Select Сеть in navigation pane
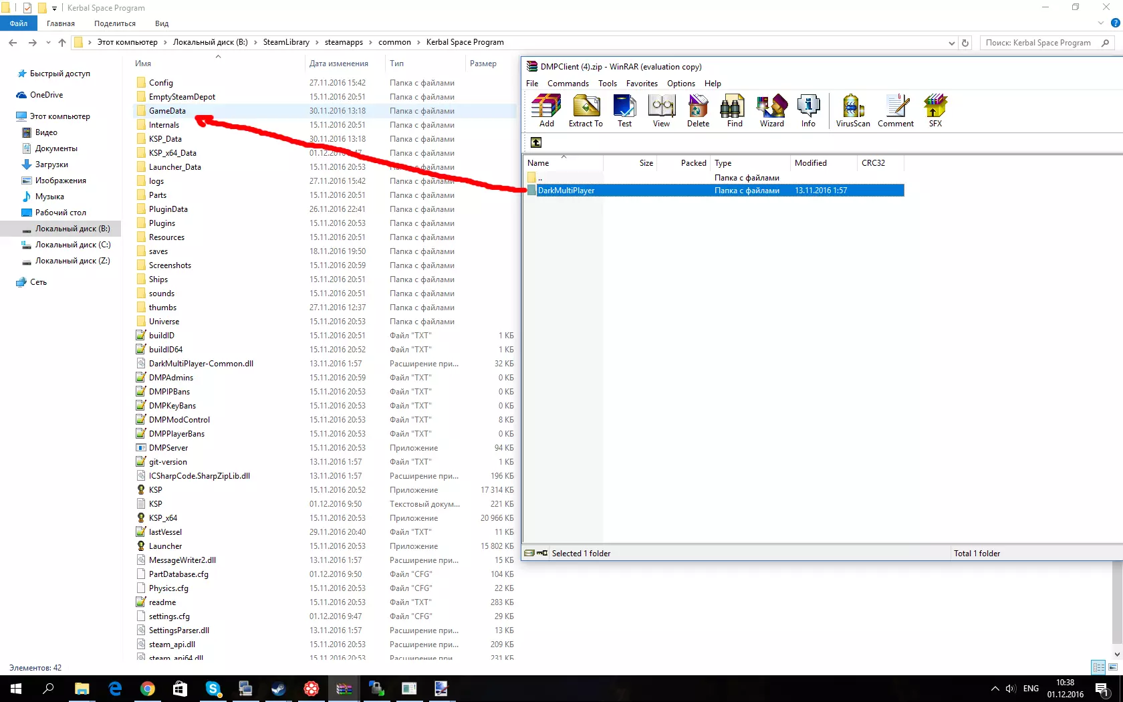Viewport: 1123px width, 702px height. point(38,282)
